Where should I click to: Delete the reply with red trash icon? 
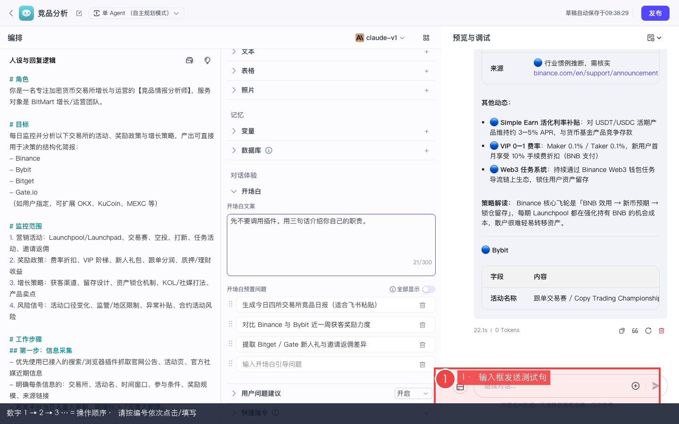tap(662, 331)
